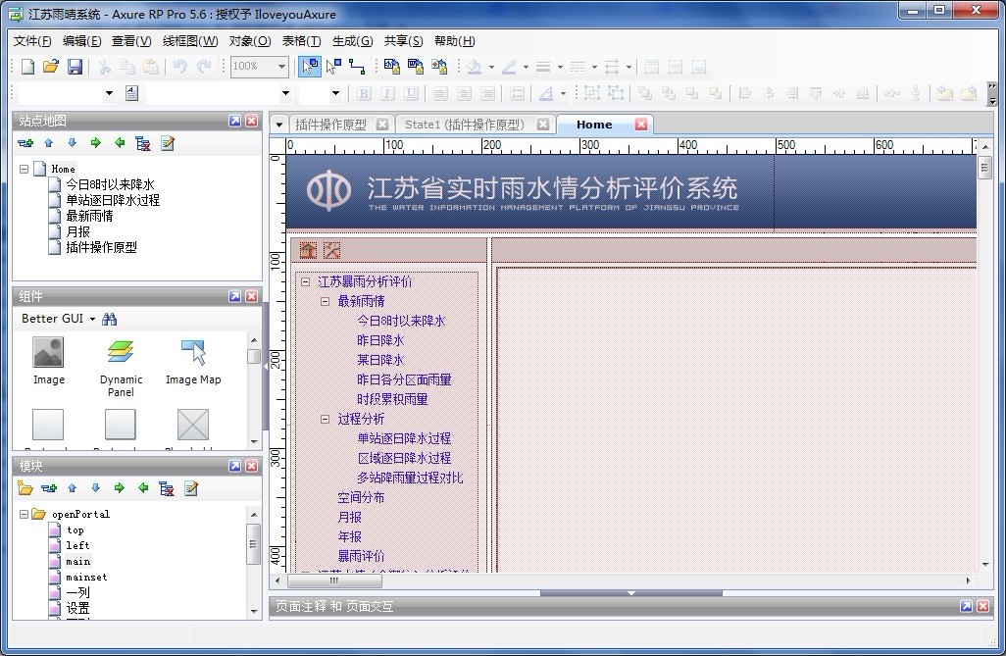Open the font family dropdown

point(285,93)
